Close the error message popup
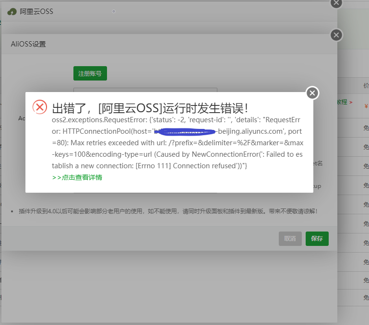Viewport: 369px width, 325px height. 312,93
